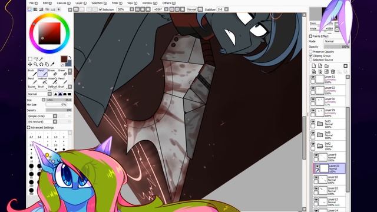Open the Stabilizer value dropdown
The height and width of the screenshot is (212, 377).
pyautogui.click(x=226, y=9)
